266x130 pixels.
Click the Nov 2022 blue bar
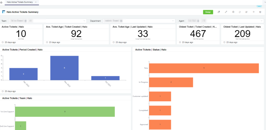tap(64, 68)
